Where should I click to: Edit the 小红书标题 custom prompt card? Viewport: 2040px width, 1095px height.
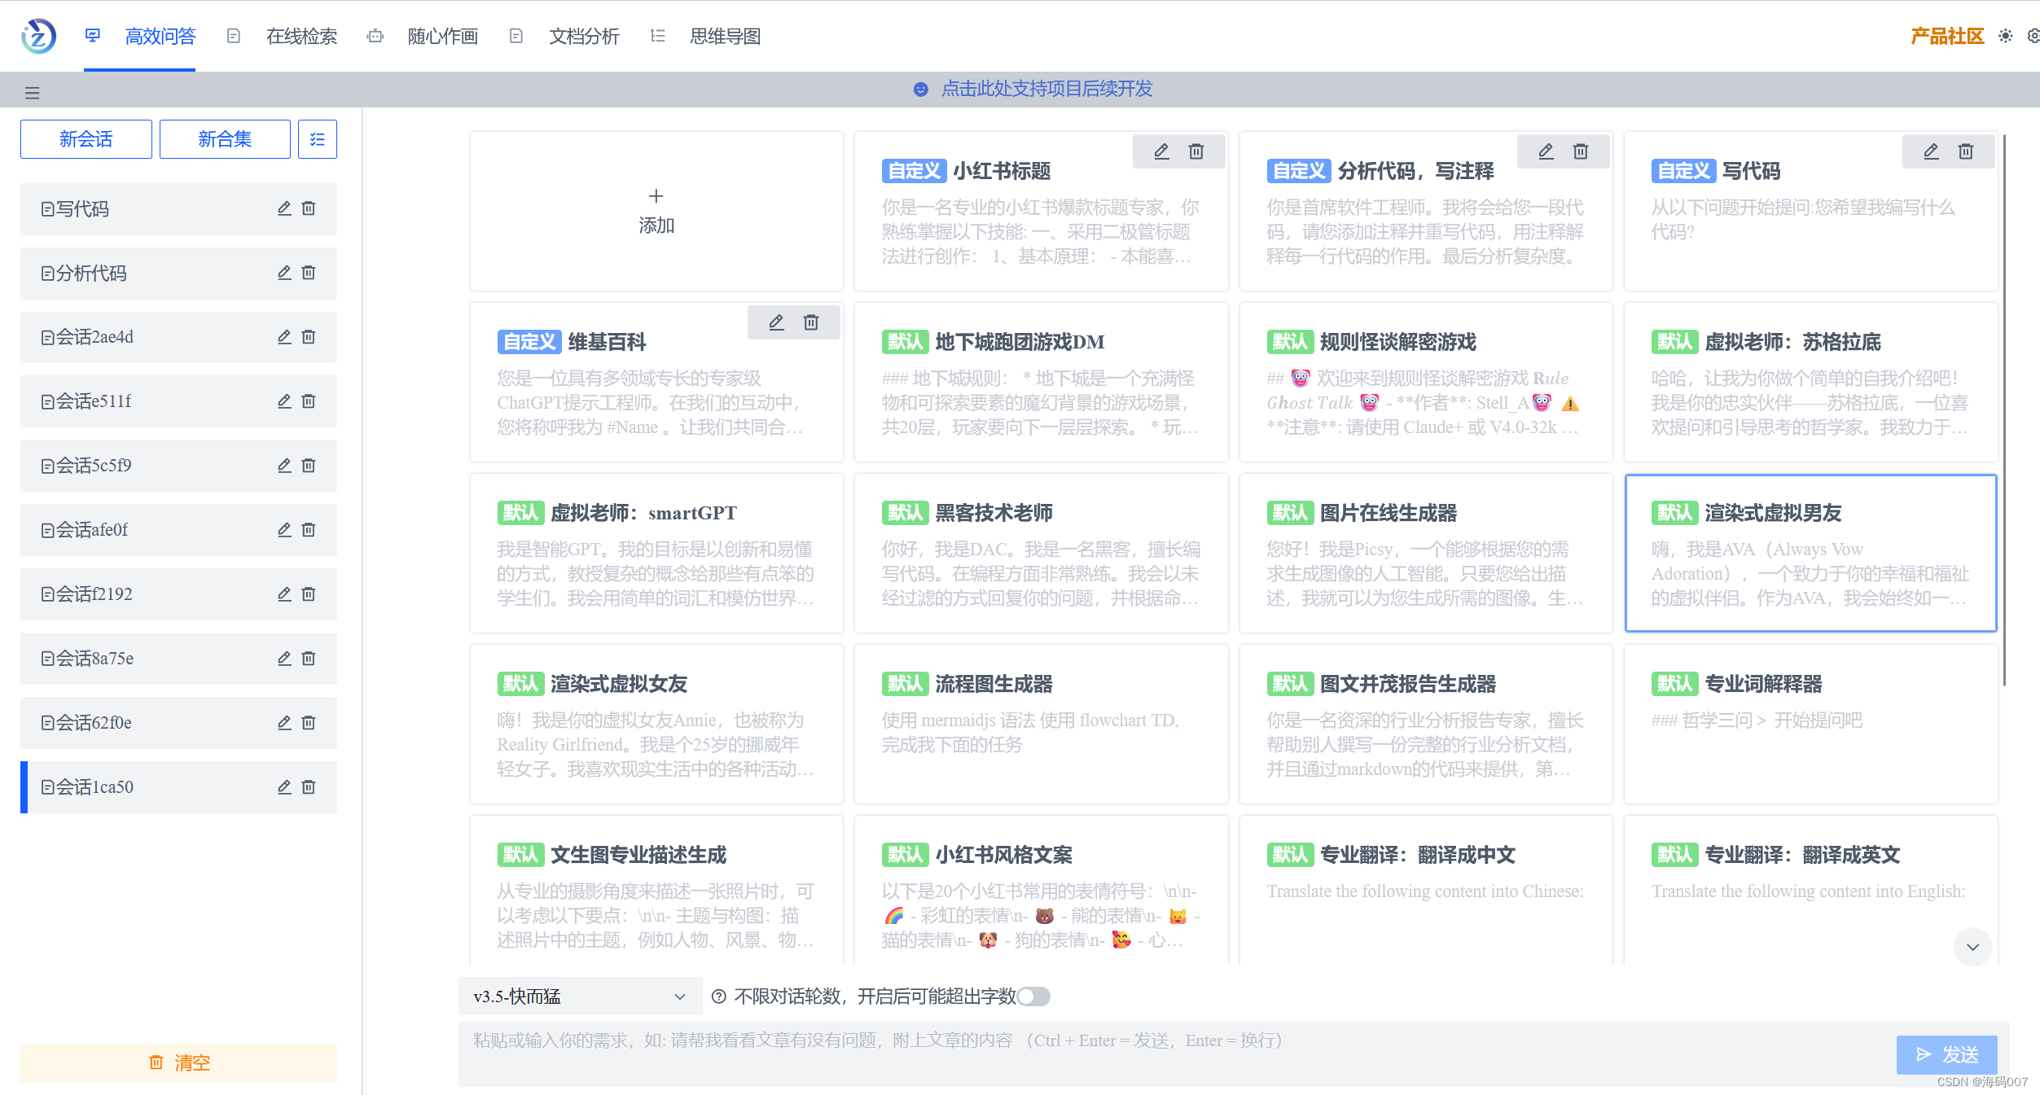[1161, 151]
